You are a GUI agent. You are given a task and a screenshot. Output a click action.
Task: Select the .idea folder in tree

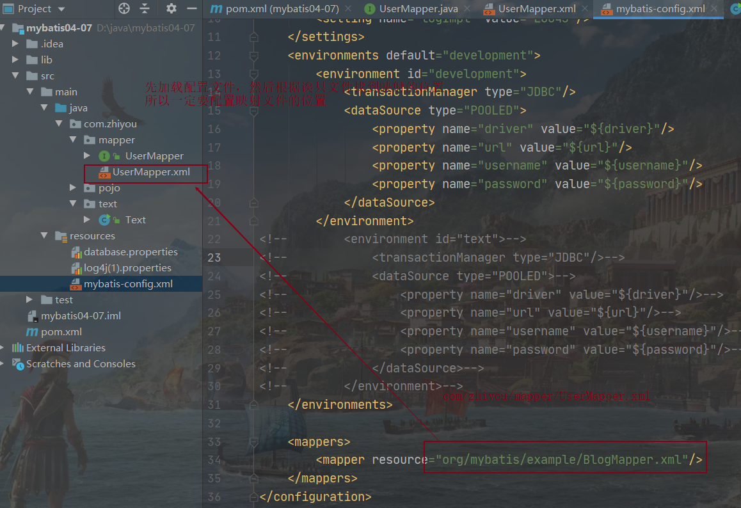pos(51,44)
